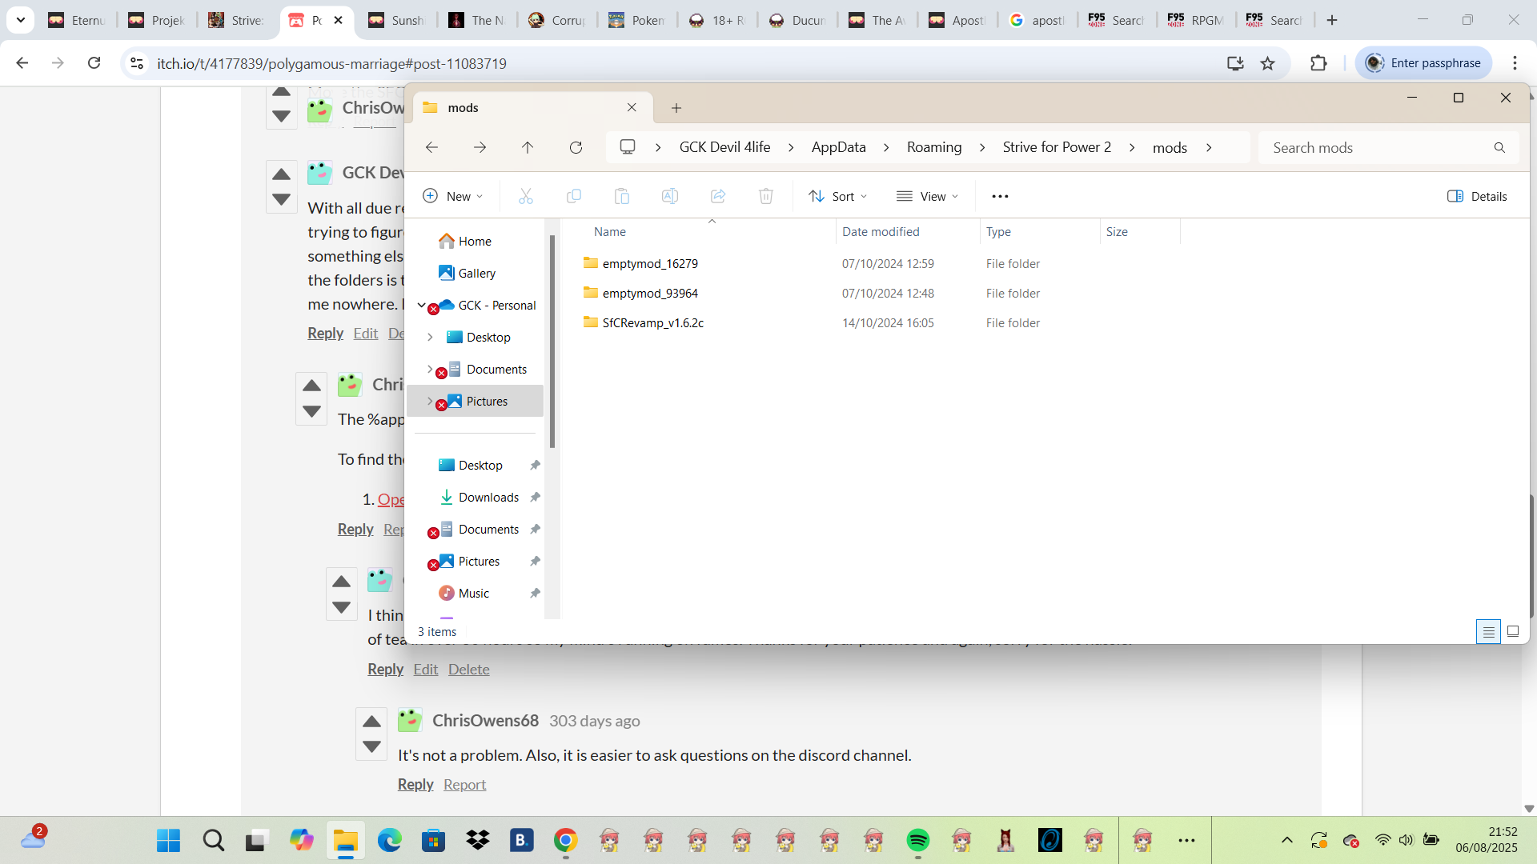Click the Search mods input field
This screenshot has width=1537, height=864.
1377,148
